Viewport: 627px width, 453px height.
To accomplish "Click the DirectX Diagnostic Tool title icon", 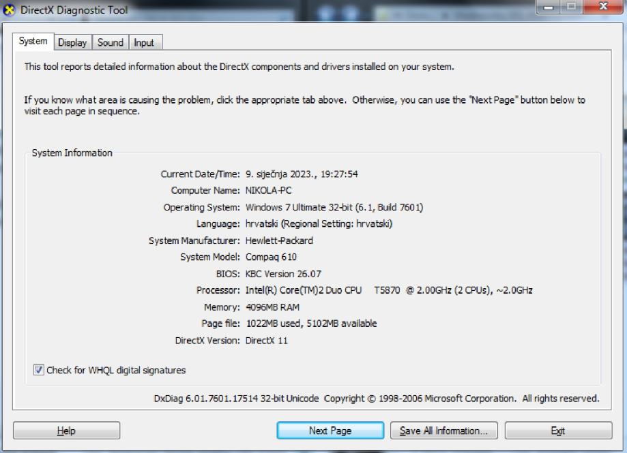I will tap(8, 10).
